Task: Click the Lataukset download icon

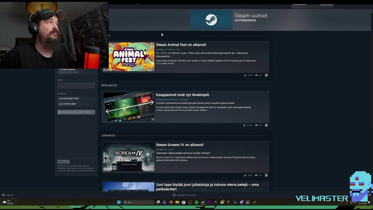Action: pos(174,195)
